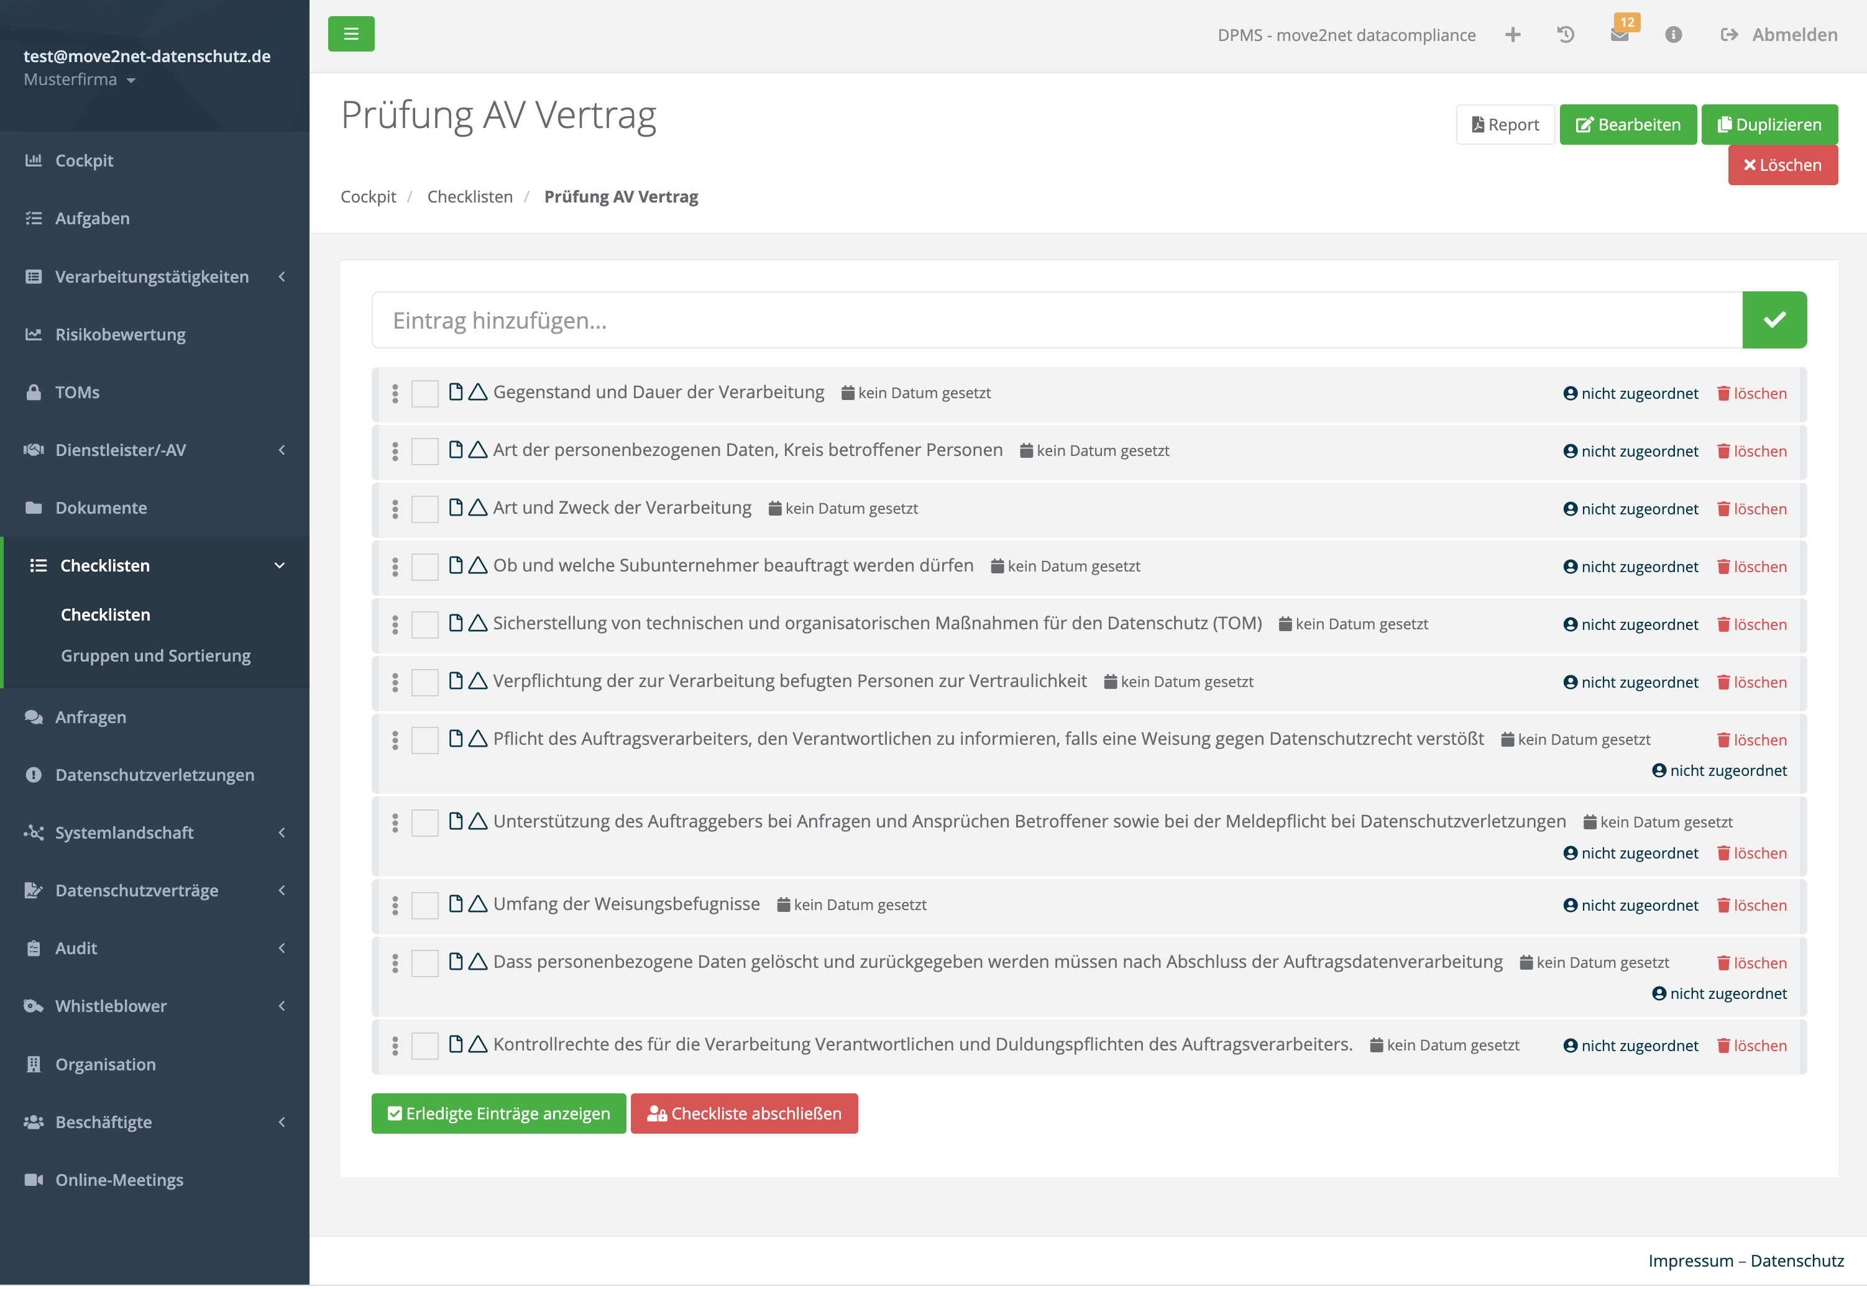1867x1289 pixels.
Task: Check the Subunternehmer entry checkbox
Action: 425,567
